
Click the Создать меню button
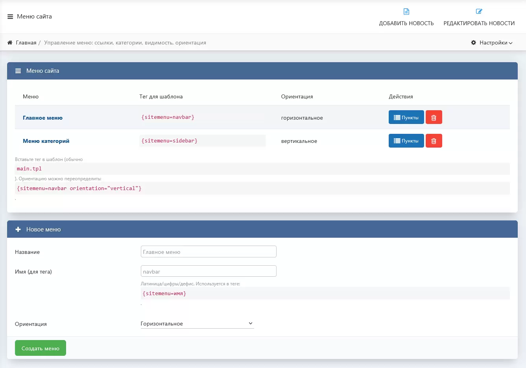[41, 348]
